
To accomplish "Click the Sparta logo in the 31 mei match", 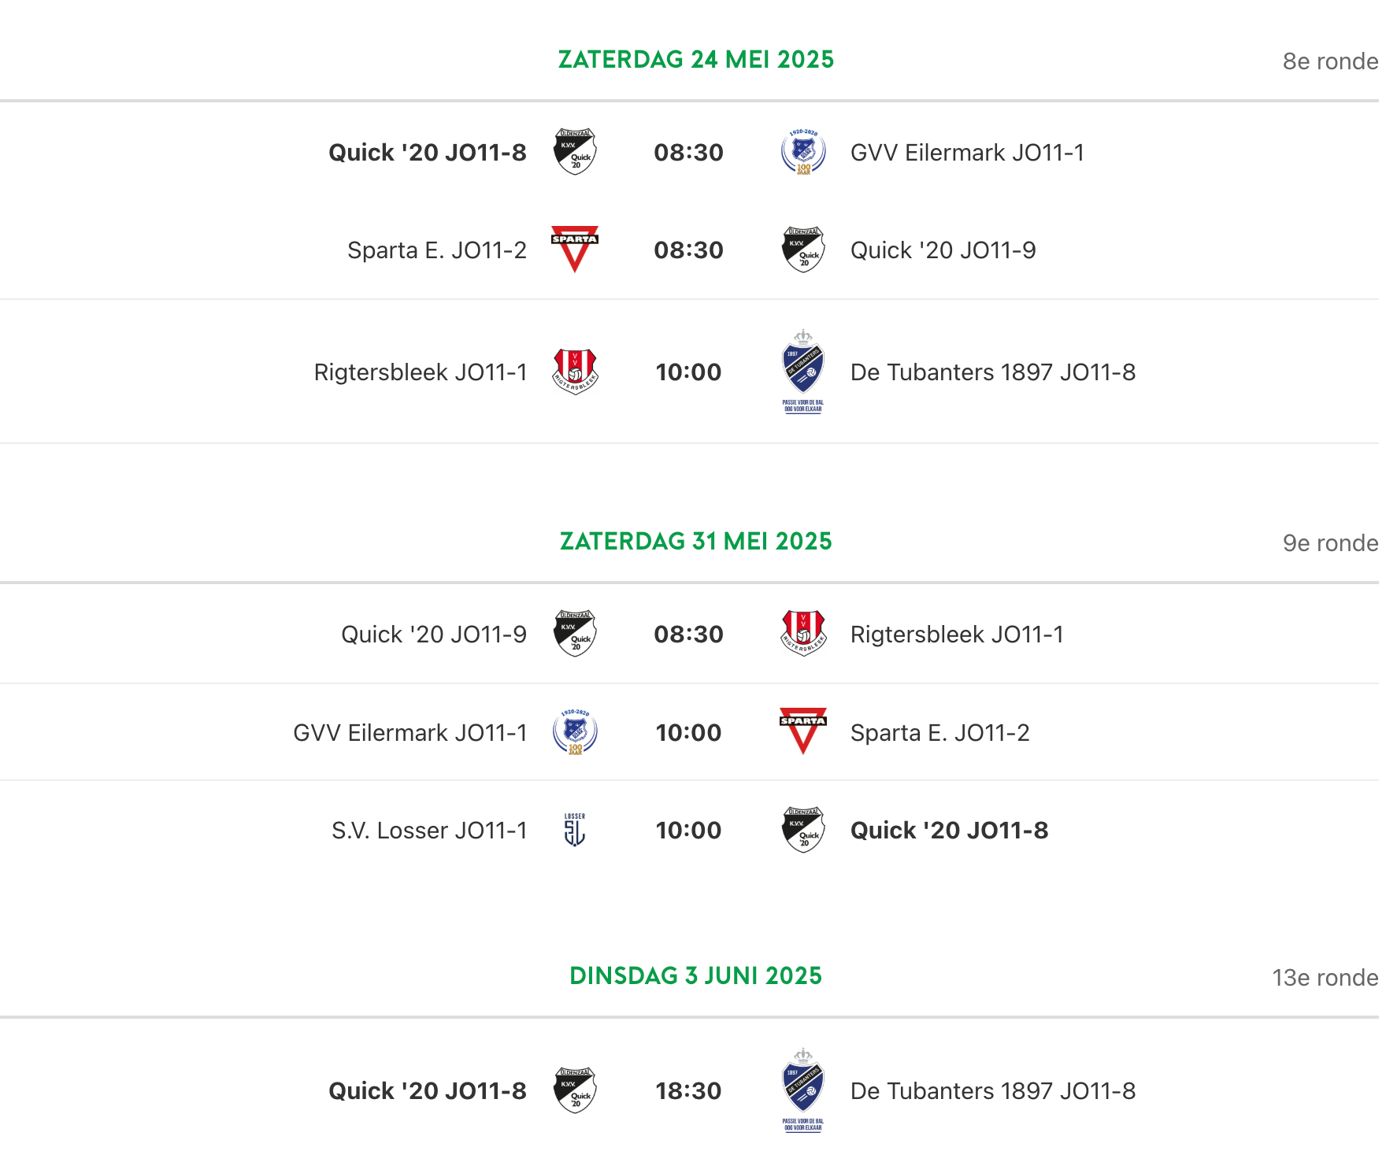I will coord(803,732).
